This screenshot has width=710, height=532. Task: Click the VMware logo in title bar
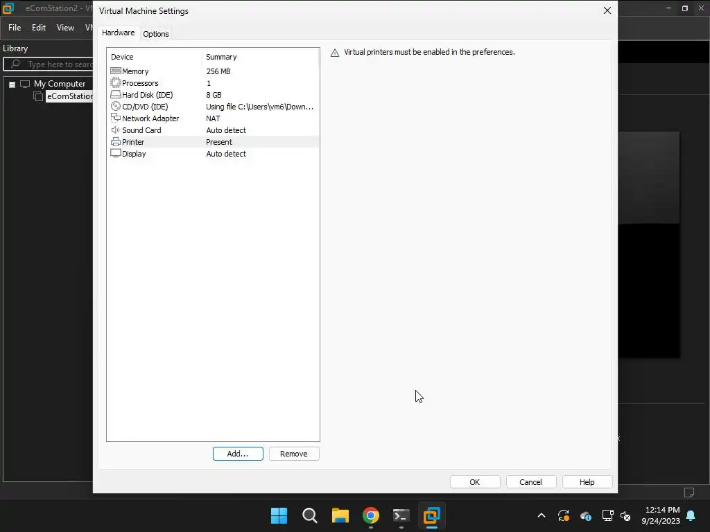click(x=8, y=8)
